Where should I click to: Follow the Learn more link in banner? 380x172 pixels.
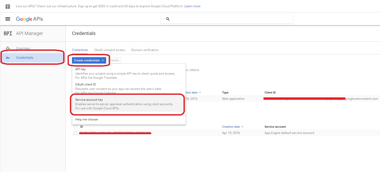click(192, 6)
